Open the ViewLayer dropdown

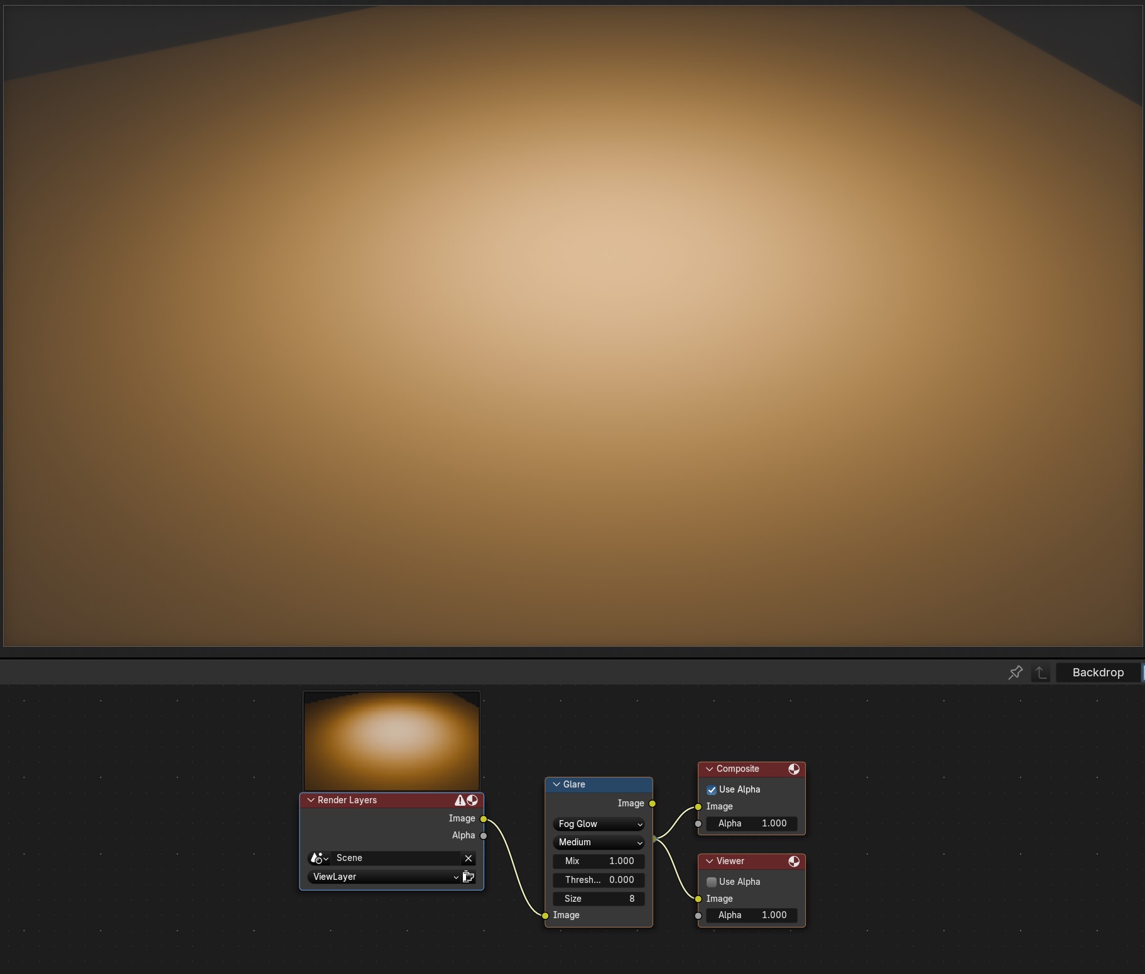tap(384, 877)
